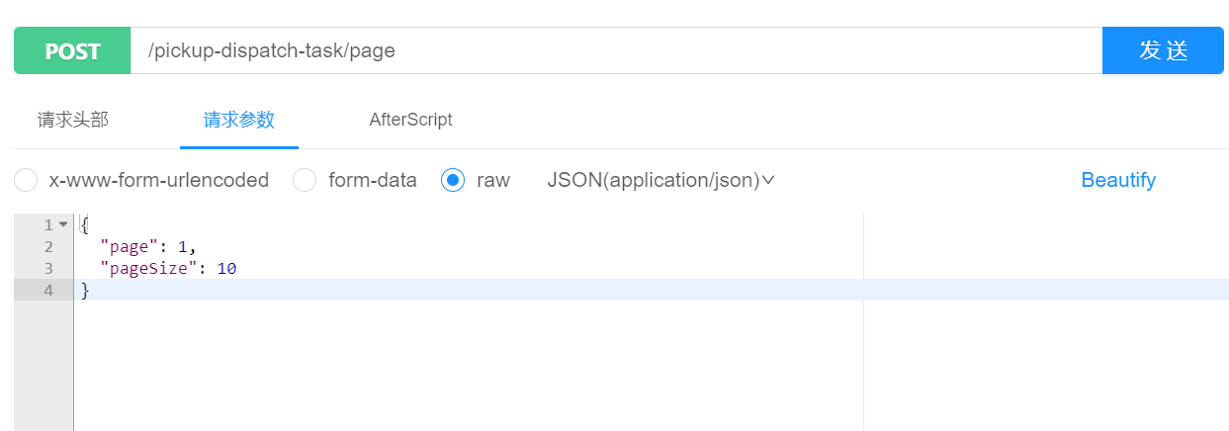
Task: Switch to the 请求参数 tab
Action: click(239, 120)
